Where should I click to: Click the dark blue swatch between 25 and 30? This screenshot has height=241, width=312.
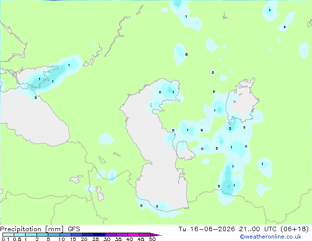[99, 235]
